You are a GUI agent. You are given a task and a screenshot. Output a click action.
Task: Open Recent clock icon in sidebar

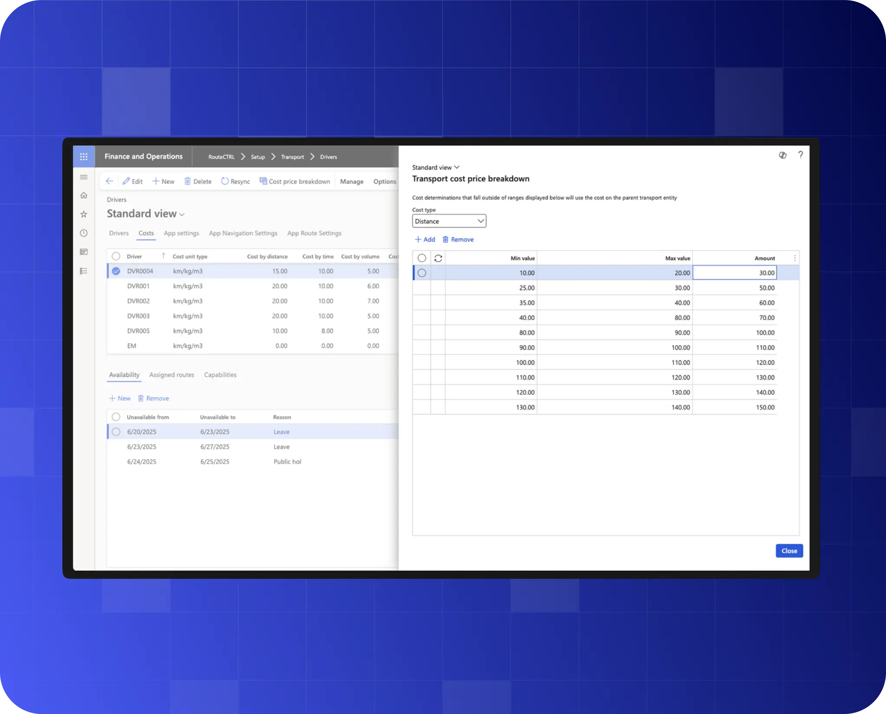click(x=84, y=233)
